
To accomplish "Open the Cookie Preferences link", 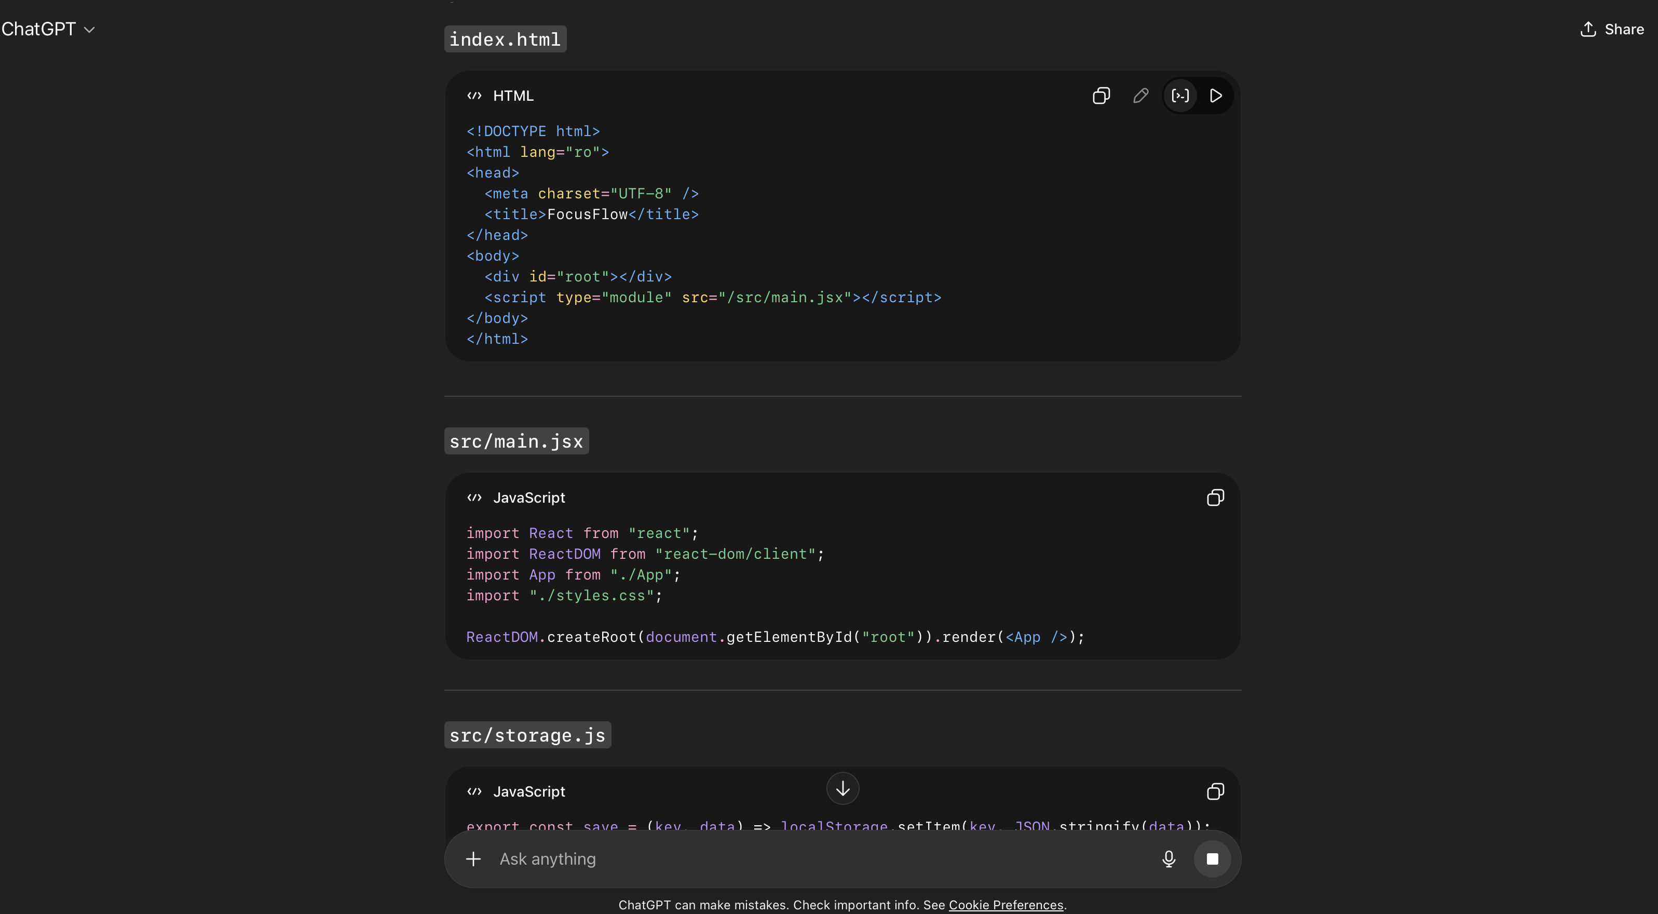I will (x=1006, y=904).
